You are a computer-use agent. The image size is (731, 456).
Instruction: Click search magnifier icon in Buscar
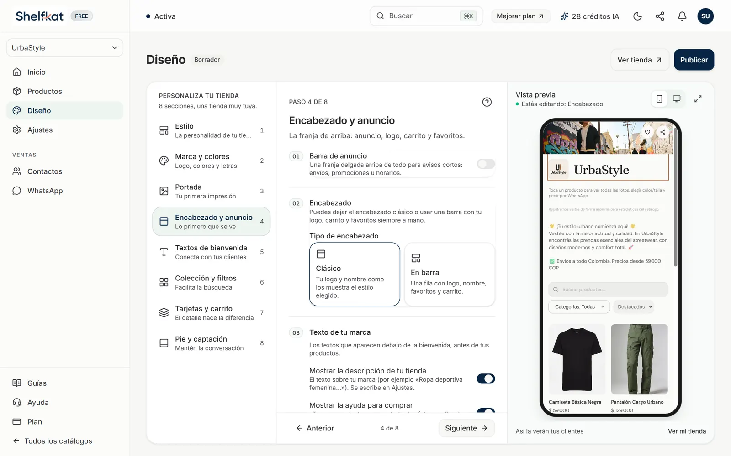click(380, 16)
